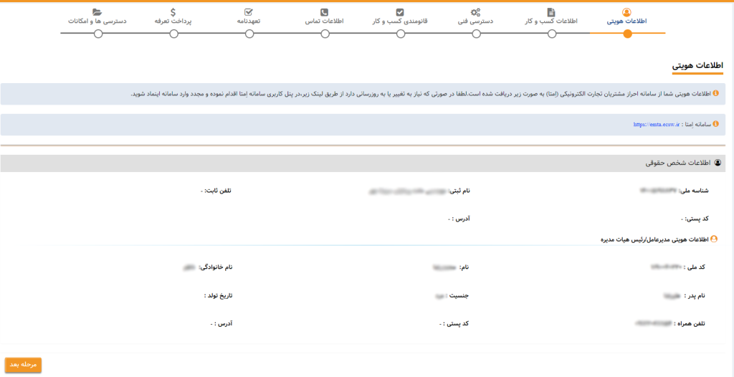Image resolution: width=734 pixels, height=377 pixels.
Task: Click the نام خانوادگی label
Action: coord(216,267)
